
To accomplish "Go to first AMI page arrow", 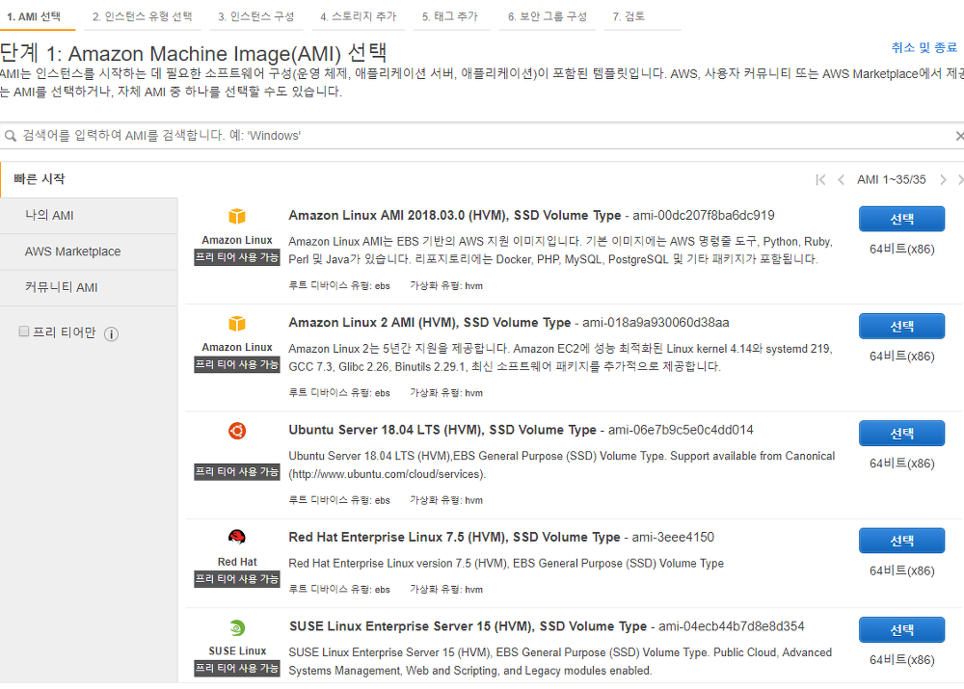I will pyautogui.click(x=820, y=179).
